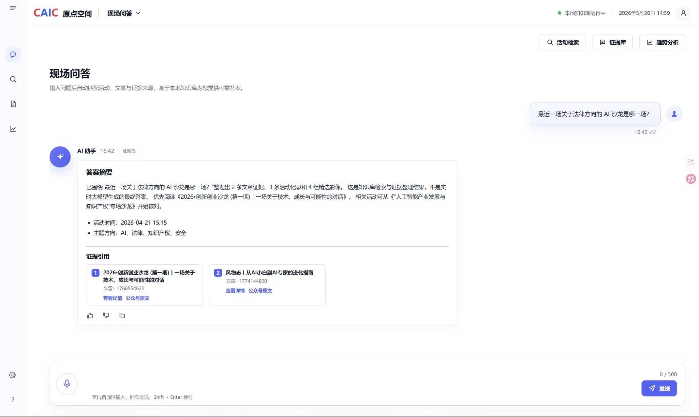Open the search icon in left sidebar
Screen dimensions: 699x417
(13, 79)
